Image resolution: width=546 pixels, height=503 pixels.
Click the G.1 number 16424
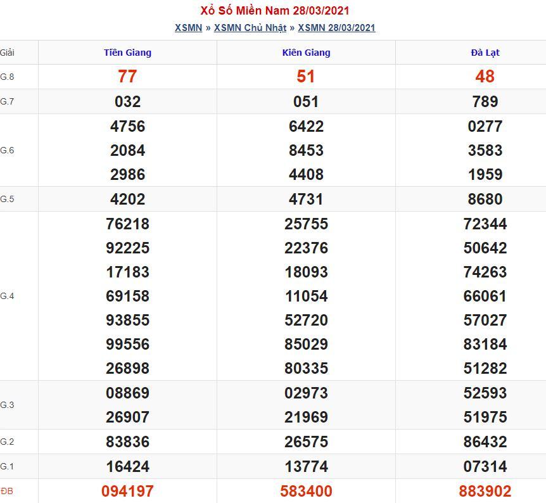click(127, 466)
